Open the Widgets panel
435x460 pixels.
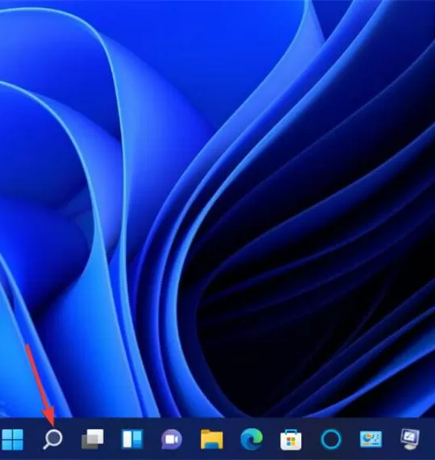132,439
